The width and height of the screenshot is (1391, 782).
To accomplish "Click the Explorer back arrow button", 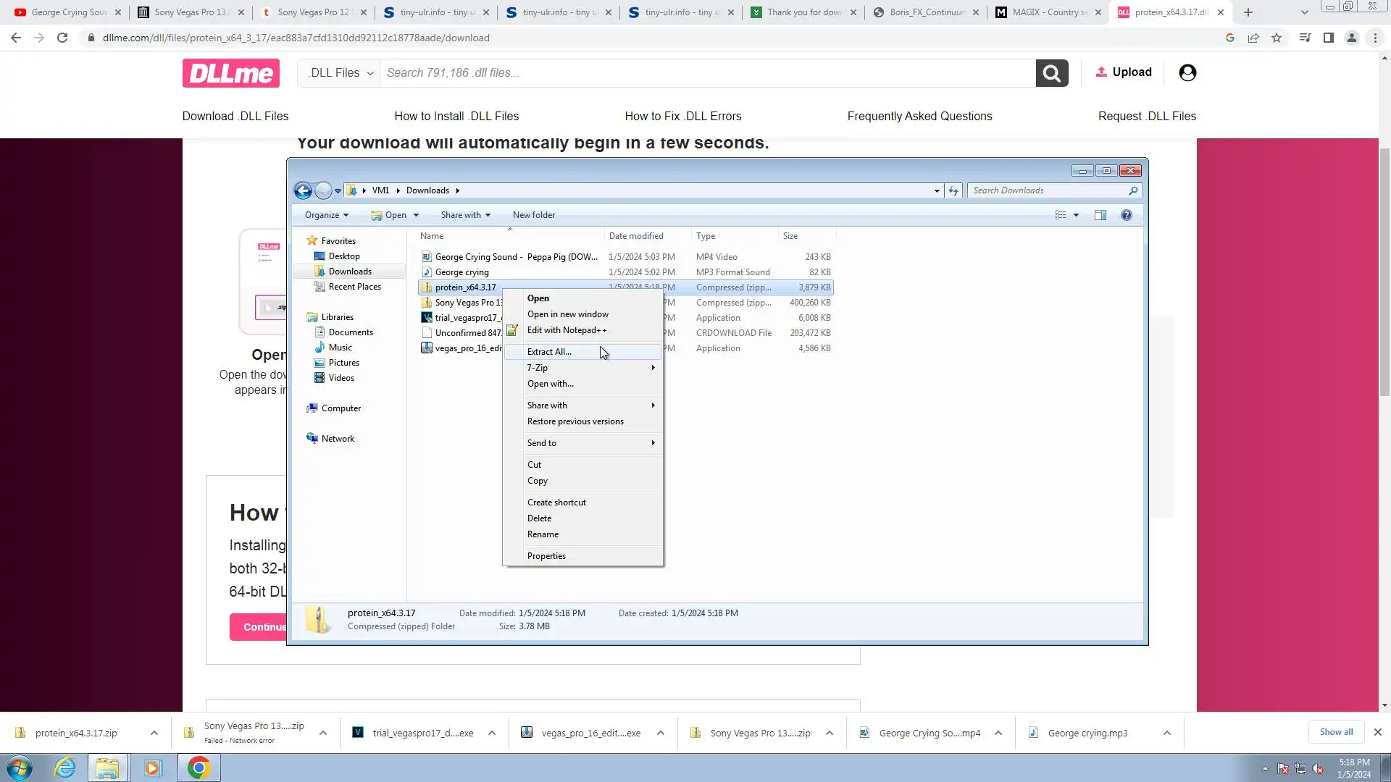I will (303, 190).
